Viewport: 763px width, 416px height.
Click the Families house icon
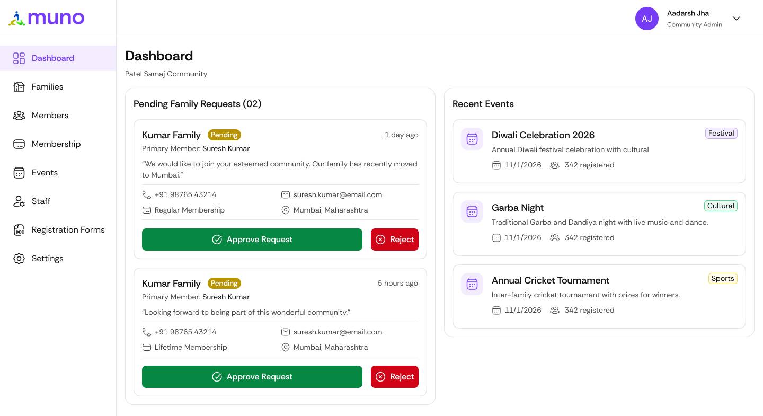19,87
